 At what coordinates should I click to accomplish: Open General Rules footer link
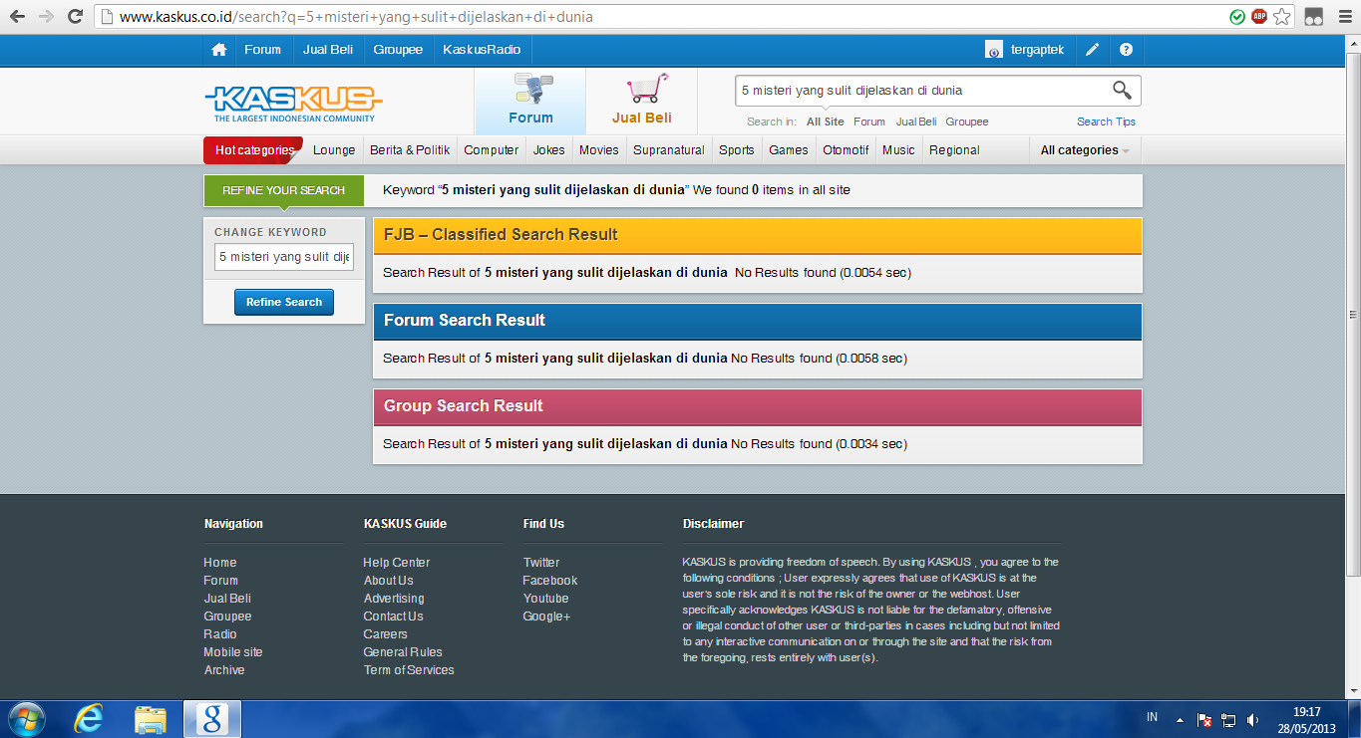pos(403,652)
